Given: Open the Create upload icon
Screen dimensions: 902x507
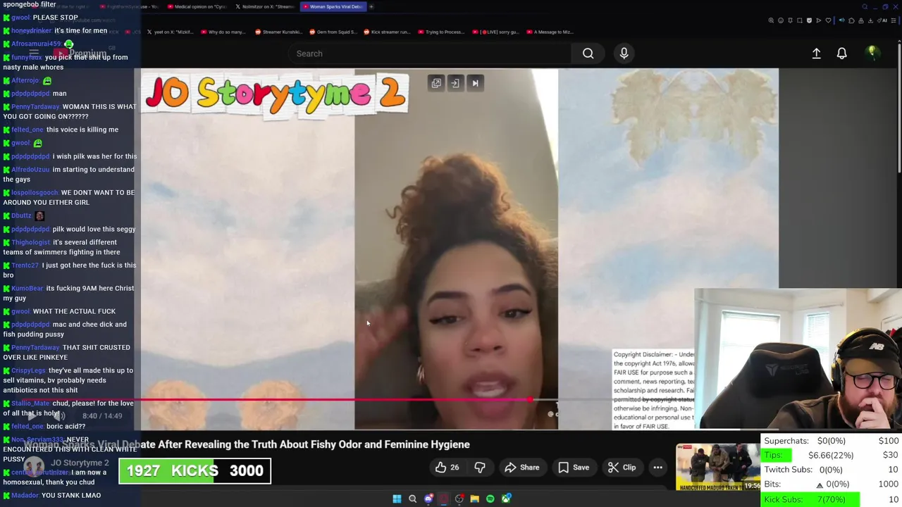Looking at the screenshot, I should [x=816, y=54].
